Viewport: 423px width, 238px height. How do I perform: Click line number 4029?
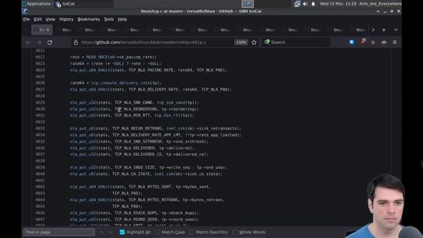click(40, 102)
